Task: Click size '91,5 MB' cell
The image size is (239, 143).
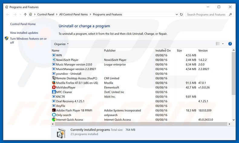Action: coord(191,83)
